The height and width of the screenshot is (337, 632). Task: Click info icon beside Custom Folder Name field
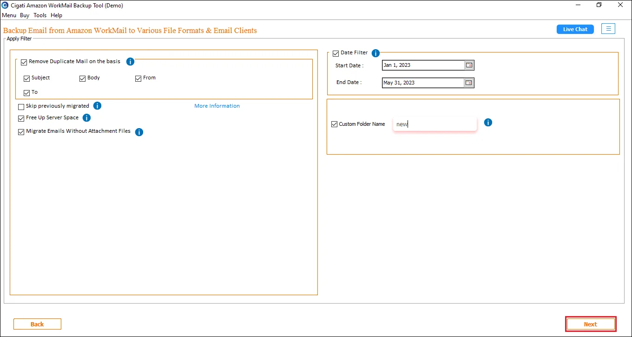[488, 123]
